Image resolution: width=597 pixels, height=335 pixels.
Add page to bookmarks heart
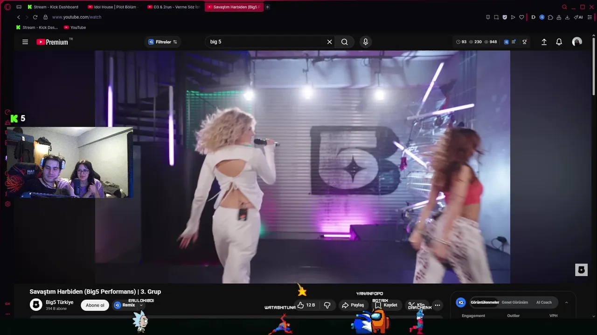(521, 17)
